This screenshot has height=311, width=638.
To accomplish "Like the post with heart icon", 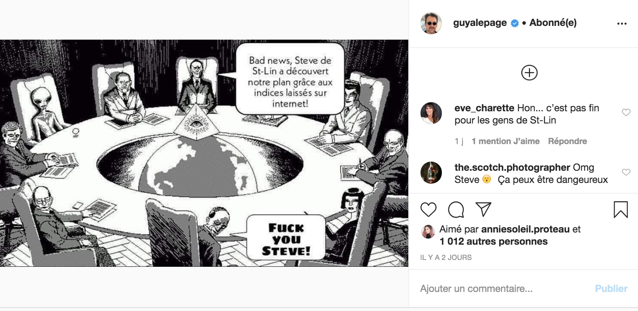I will pos(428,210).
